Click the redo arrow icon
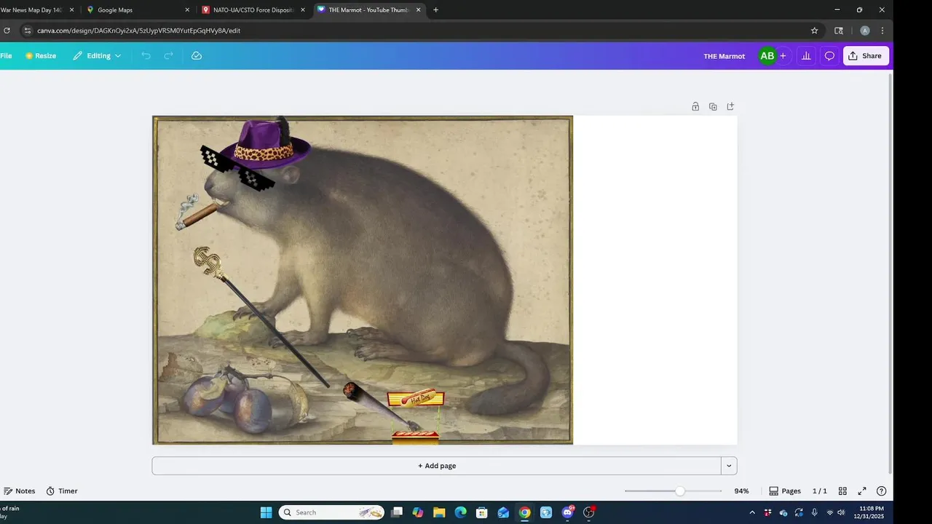 pos(168,56)
